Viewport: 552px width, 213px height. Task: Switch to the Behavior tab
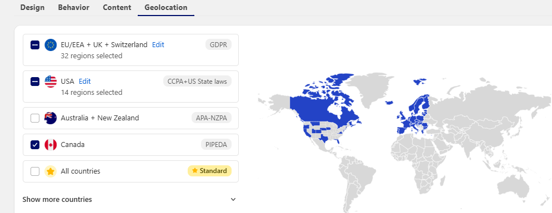click(73, 7)
